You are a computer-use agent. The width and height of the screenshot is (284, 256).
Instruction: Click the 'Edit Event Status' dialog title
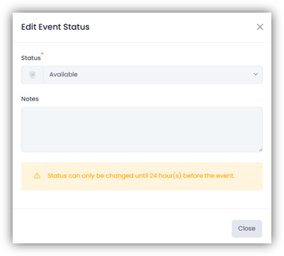coord(55,27)
